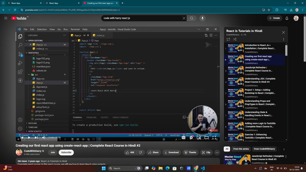Go to previous video in player

click(x=22, y=137)
